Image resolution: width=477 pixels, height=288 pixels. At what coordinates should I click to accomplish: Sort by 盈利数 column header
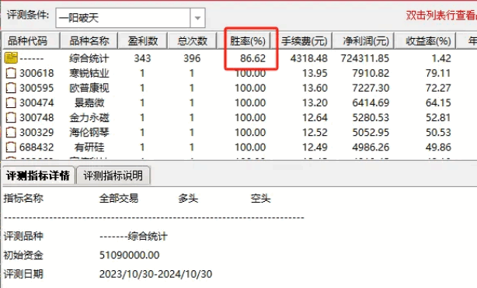tap(143, 40)
